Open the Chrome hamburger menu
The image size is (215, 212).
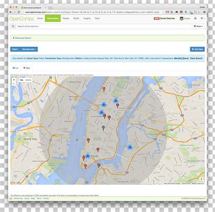click(204, 12)
